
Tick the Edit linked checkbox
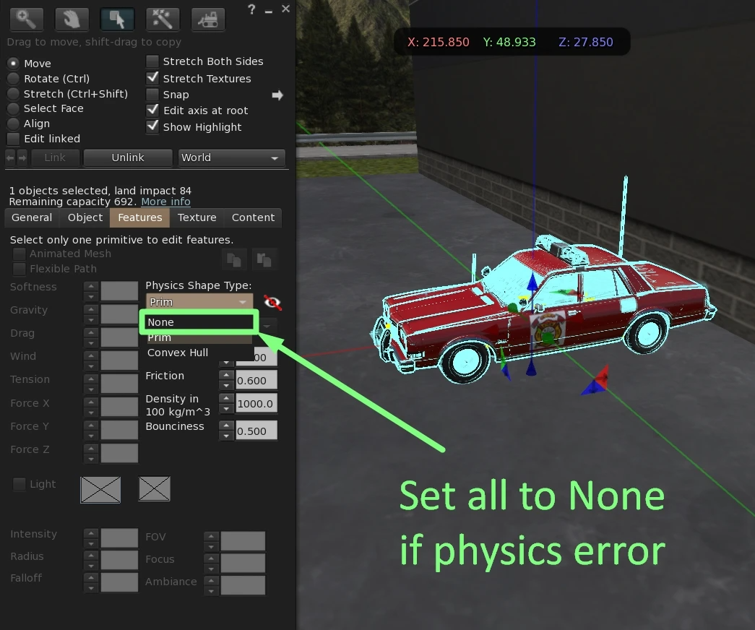(x=13, y=139)
